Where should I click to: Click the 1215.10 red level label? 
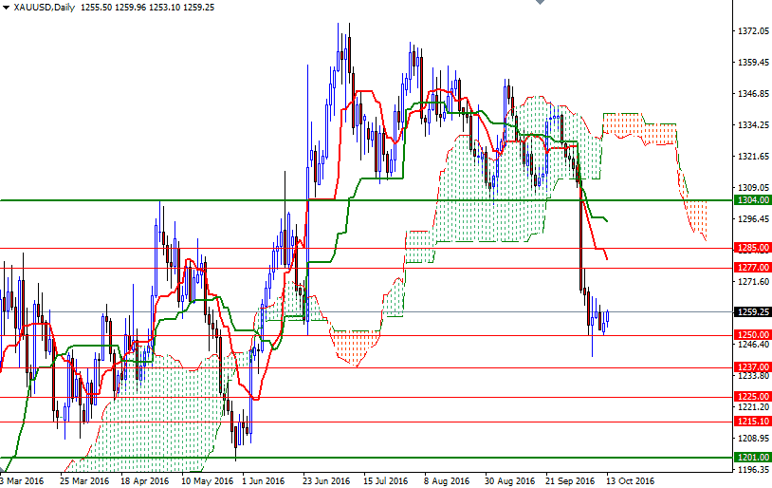pyautogui.click(x=752, y=421)
